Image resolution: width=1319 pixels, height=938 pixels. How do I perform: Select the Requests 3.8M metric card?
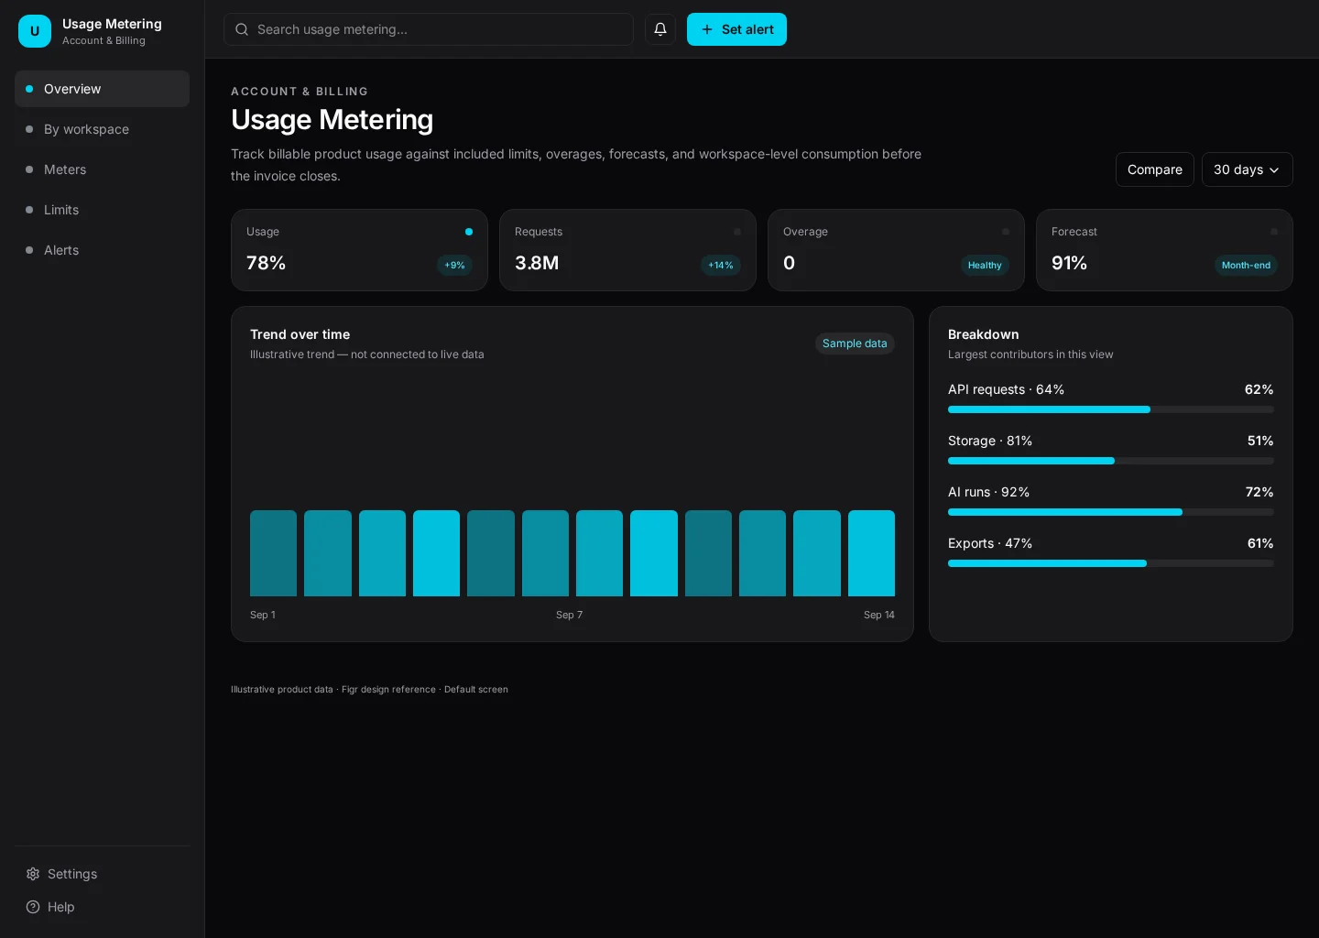tap(627, 250)
